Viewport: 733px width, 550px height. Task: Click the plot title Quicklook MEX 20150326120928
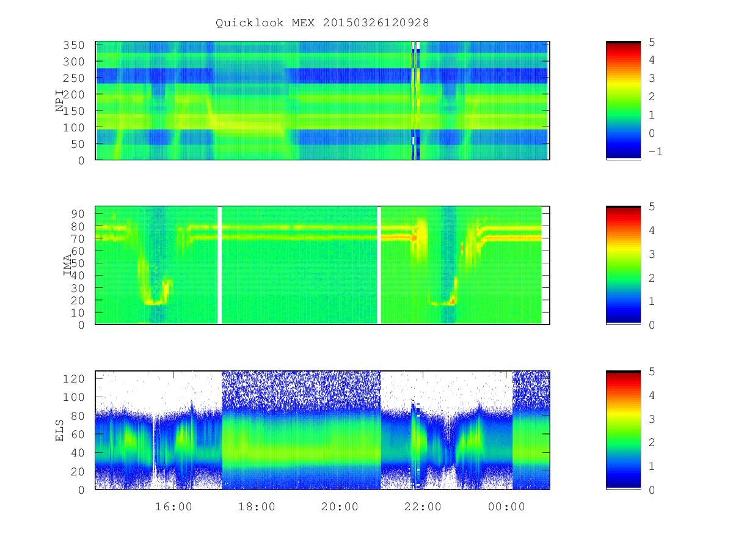point(323,23)
